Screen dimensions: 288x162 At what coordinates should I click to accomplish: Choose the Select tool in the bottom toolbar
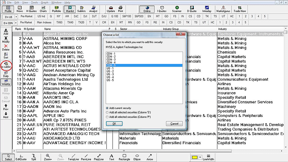pyautogui.click(x=8, y=157)
